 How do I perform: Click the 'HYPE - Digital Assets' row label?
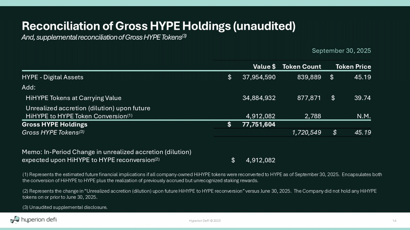(53, 77)
